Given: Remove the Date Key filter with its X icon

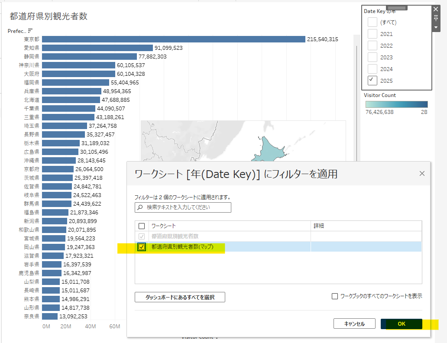Looking at the screenshot, I should pos(436,9).
